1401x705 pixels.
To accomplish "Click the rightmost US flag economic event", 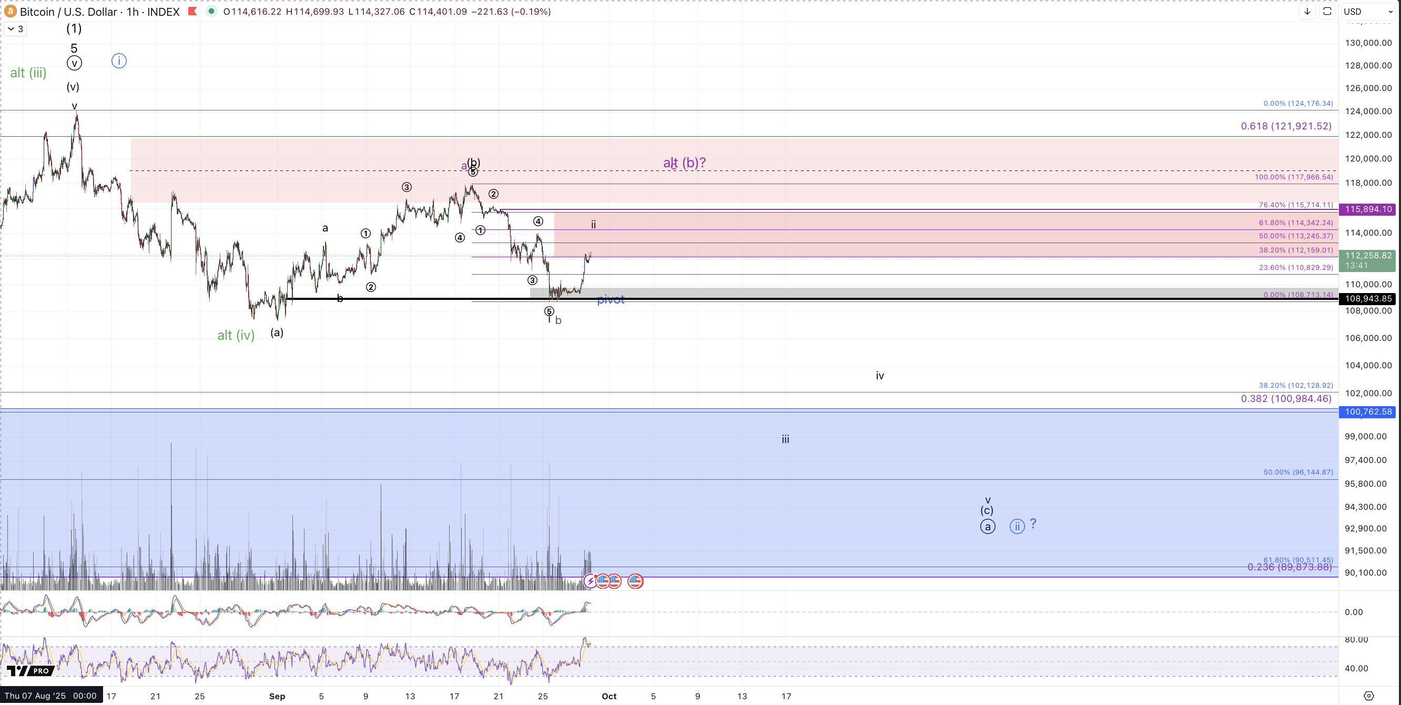I will click(635, 581).
